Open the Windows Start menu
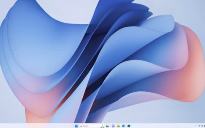Image resolution: width=205 pixels, height=128 pixels. (x=76, y=126)
